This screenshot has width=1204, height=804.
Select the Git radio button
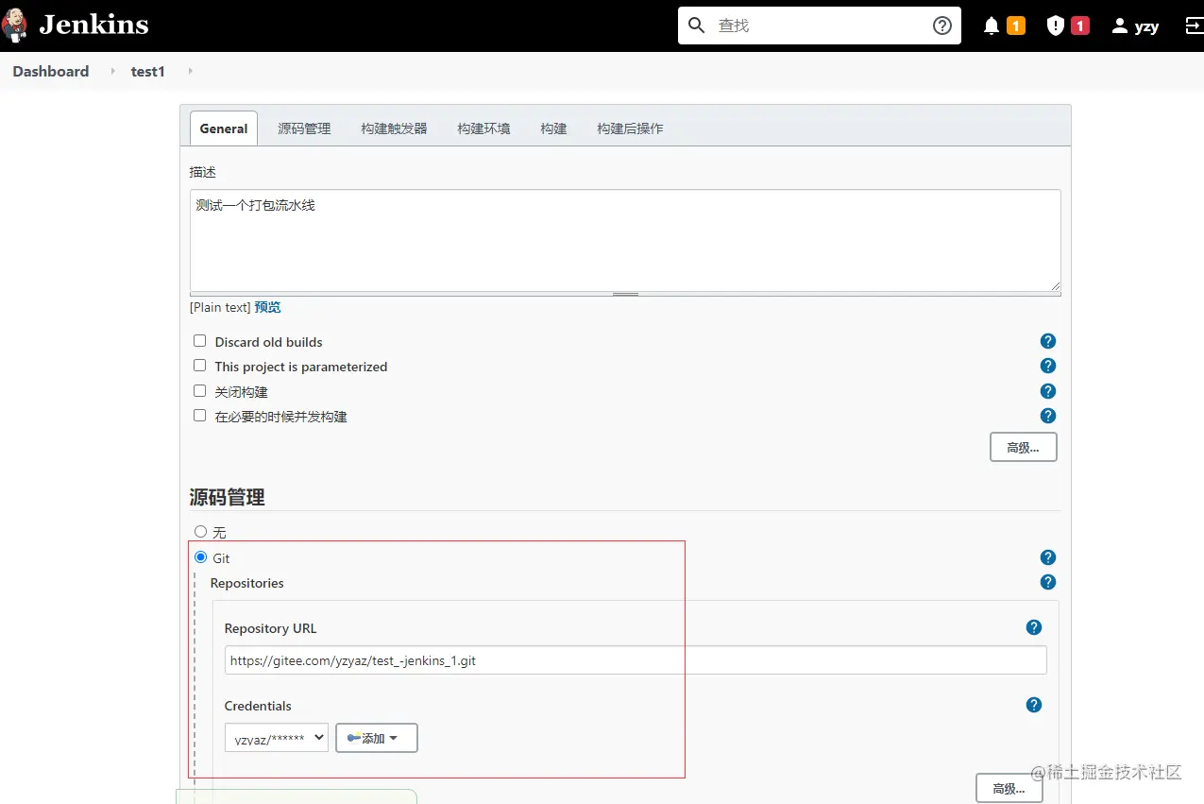tap(200, 557)
